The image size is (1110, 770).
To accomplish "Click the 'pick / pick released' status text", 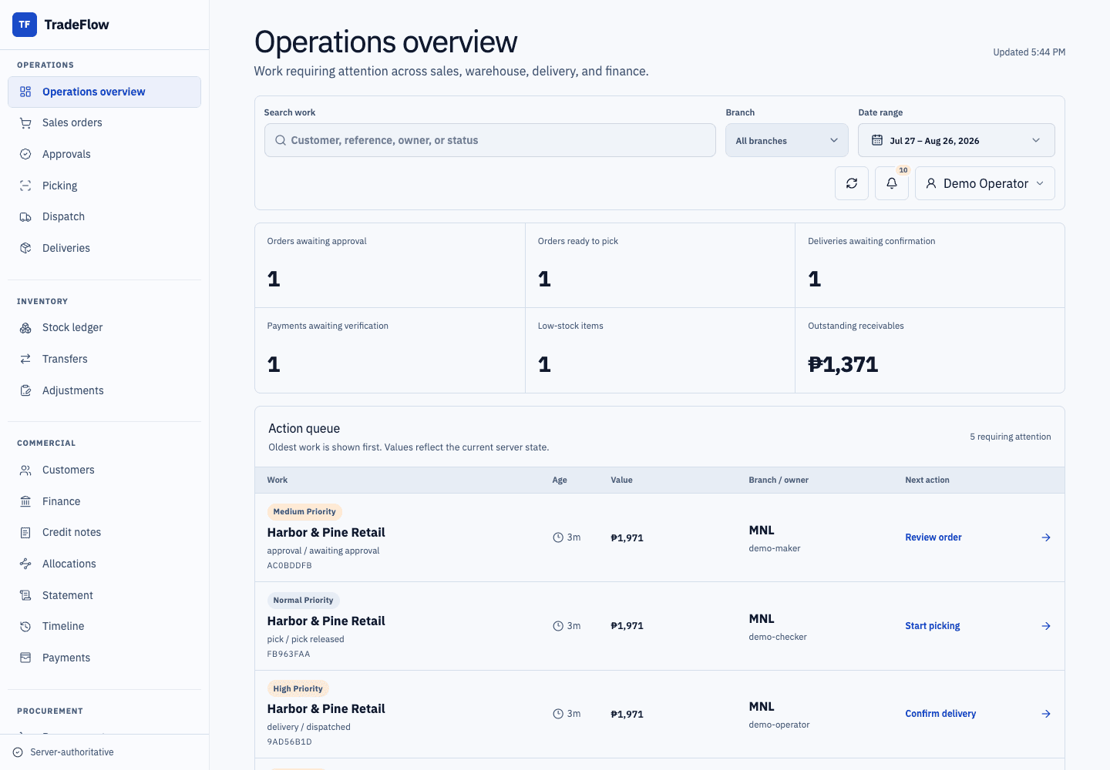I will (305, 639).
